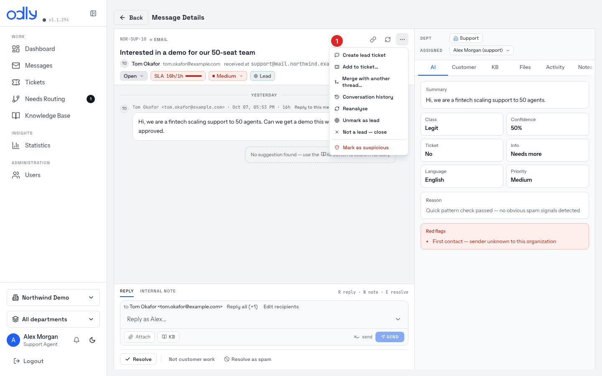Click Resolve as spam
Viewport: 602px width, 376px height.
[247, 359]
